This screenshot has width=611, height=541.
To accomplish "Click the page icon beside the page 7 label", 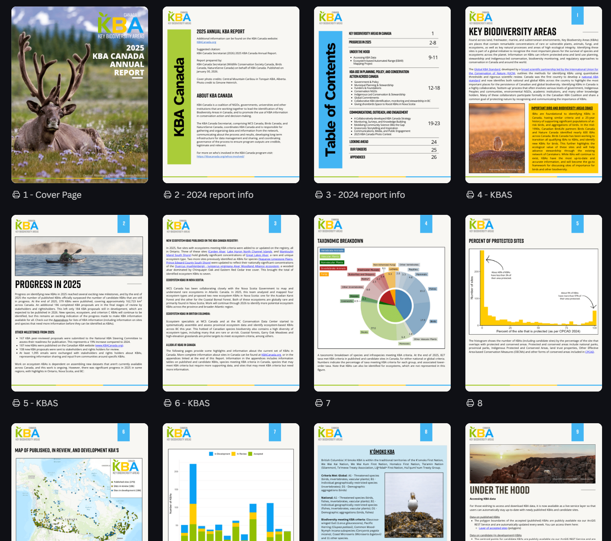I will coord(319,403).
